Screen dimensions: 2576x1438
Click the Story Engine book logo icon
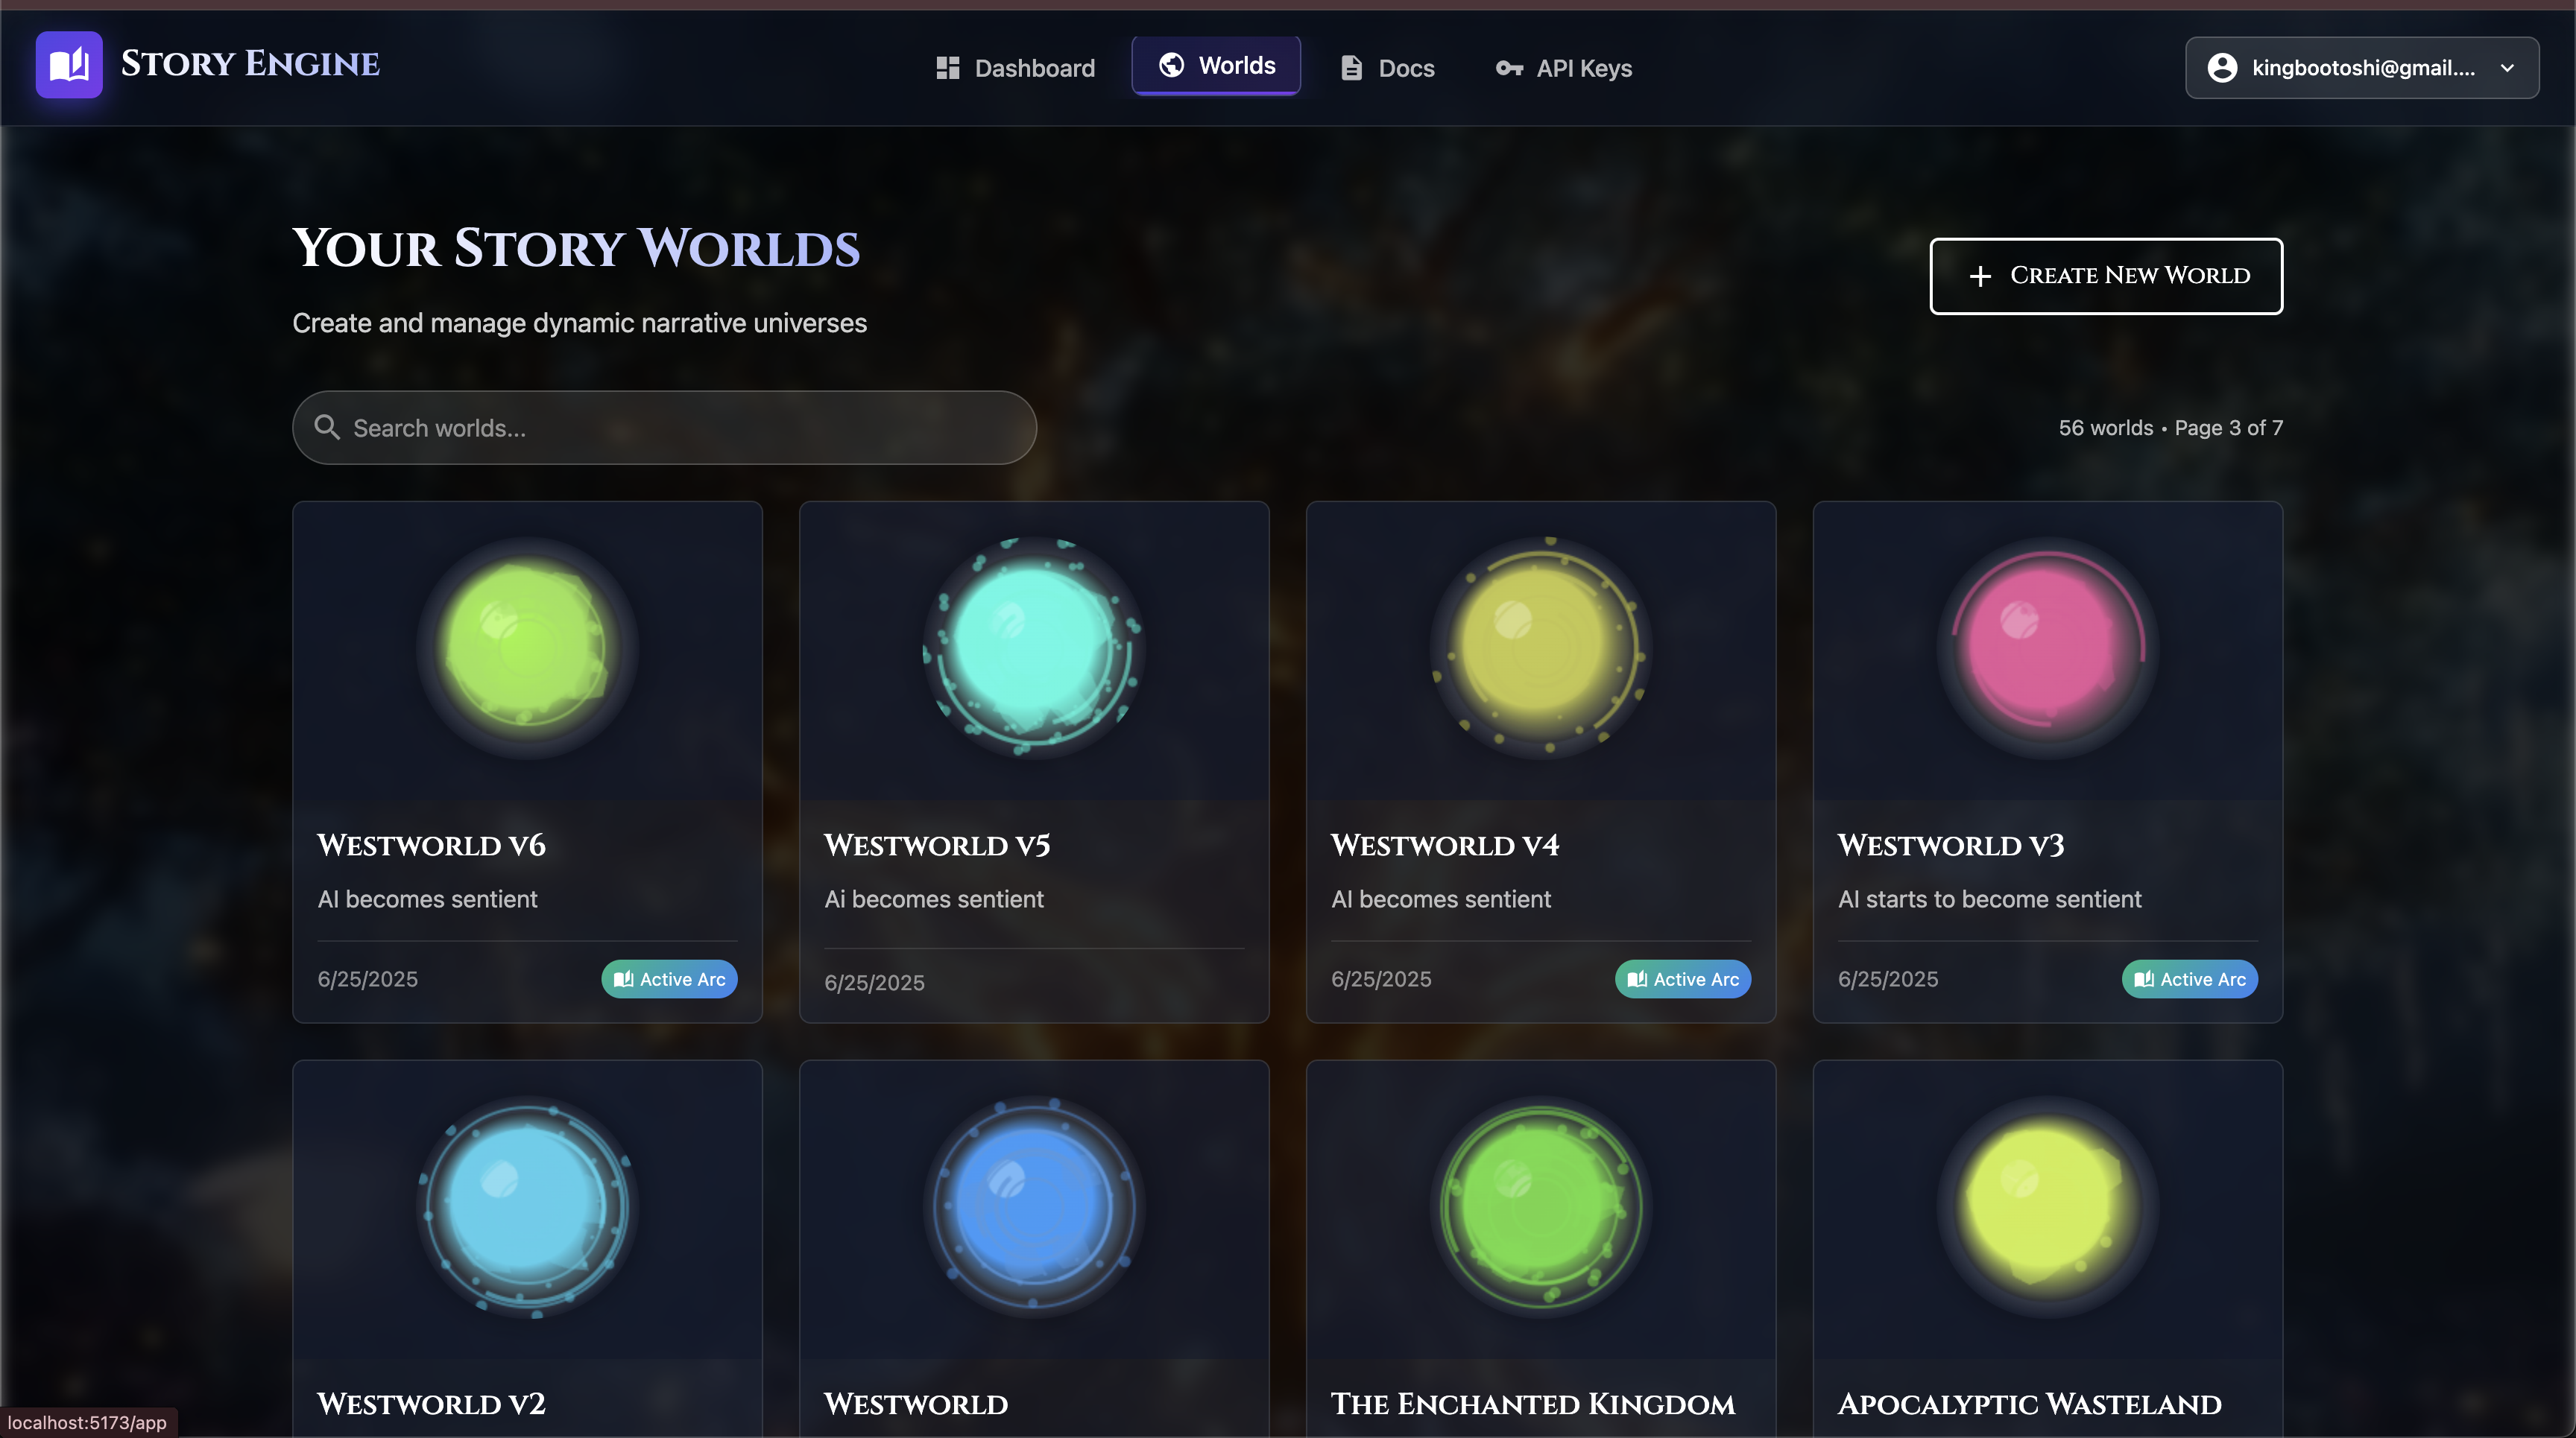pos(69,65)
